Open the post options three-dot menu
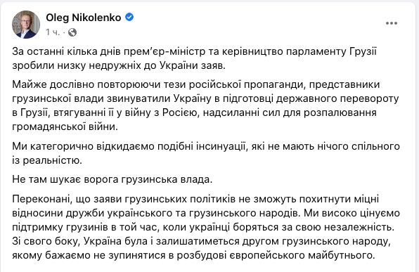419x272 pixels. (392, 23)
